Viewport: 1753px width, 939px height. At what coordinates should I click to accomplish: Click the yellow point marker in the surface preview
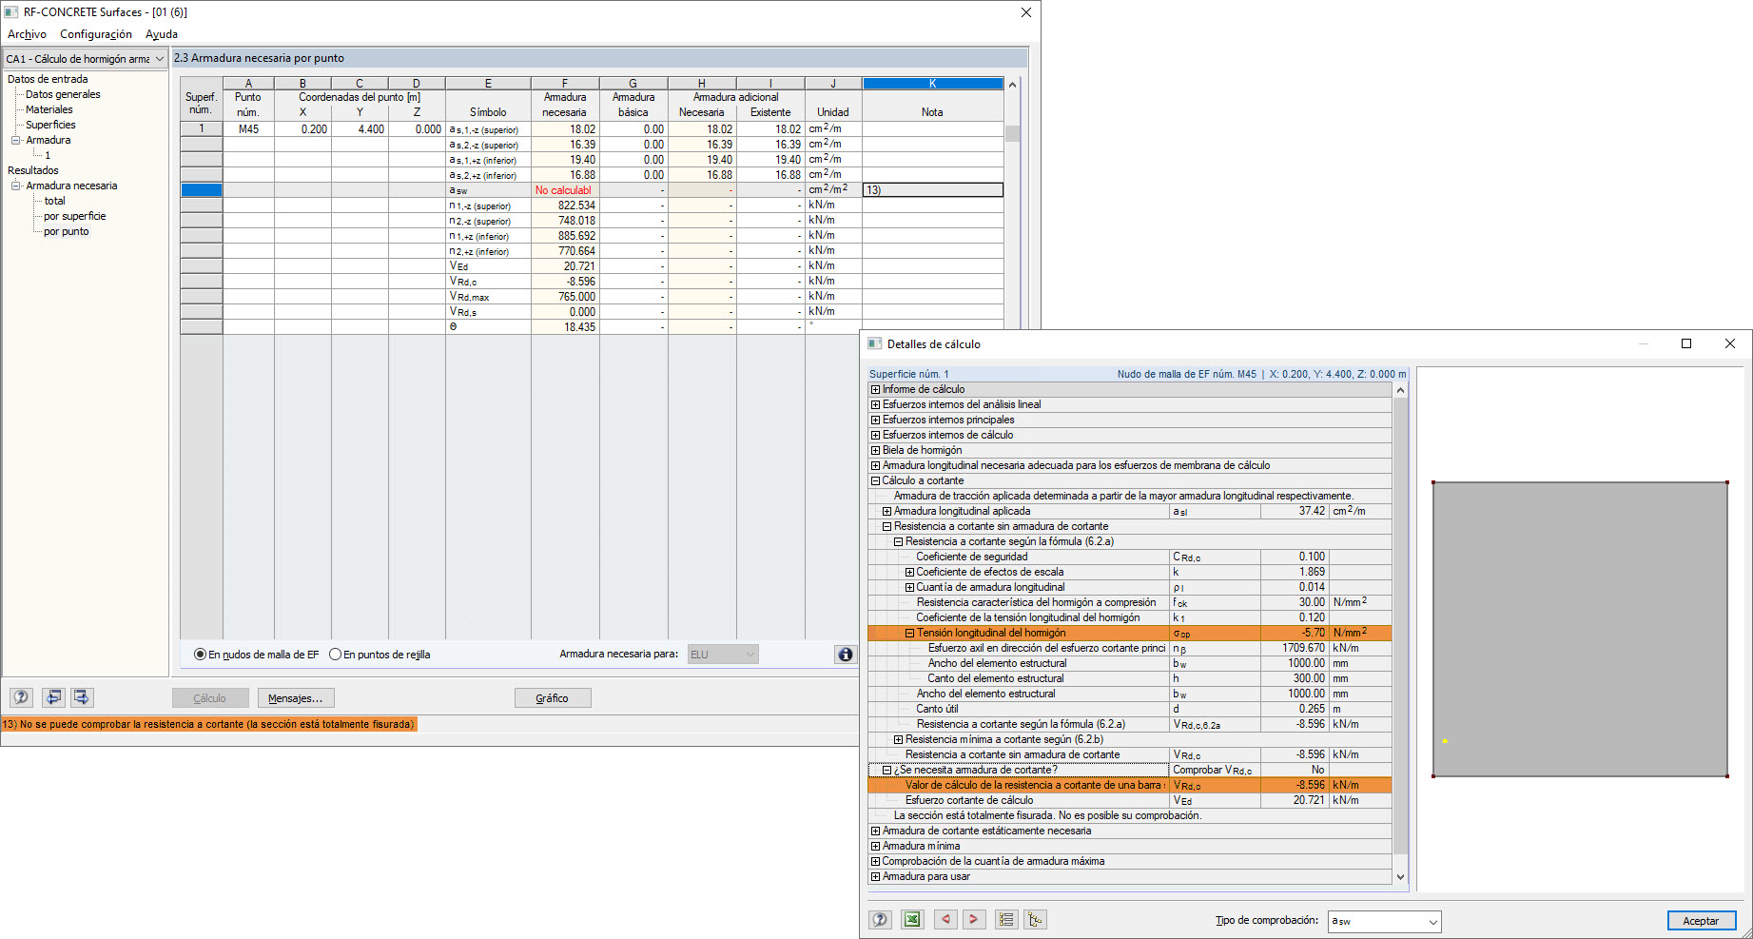pyautogui.click(x=1445, y=741)
